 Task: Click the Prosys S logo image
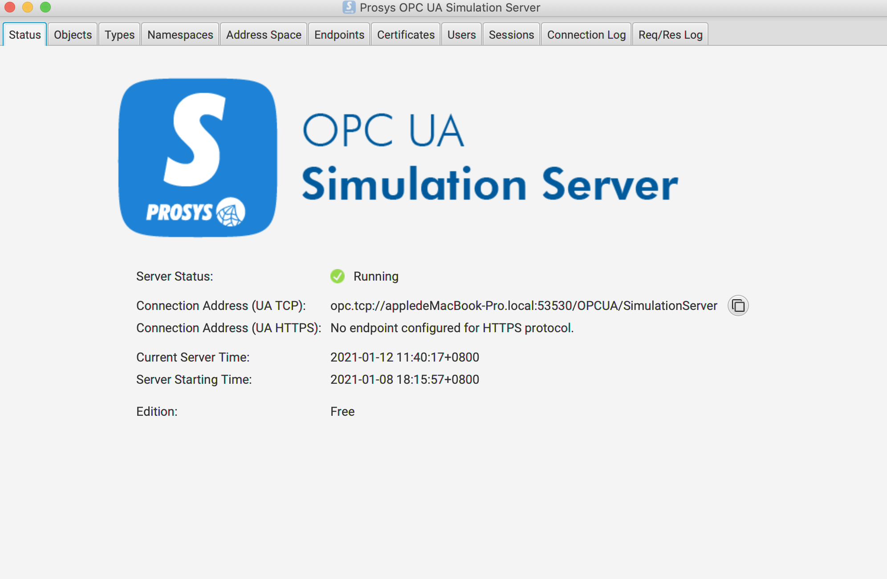coord(198,158)
